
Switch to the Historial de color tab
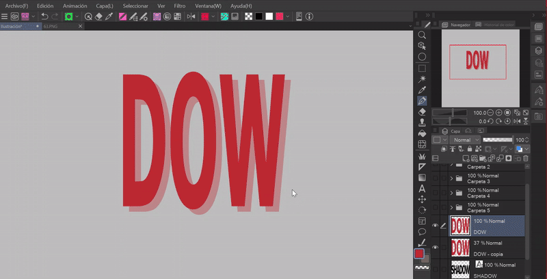click(x=494, y=25)
